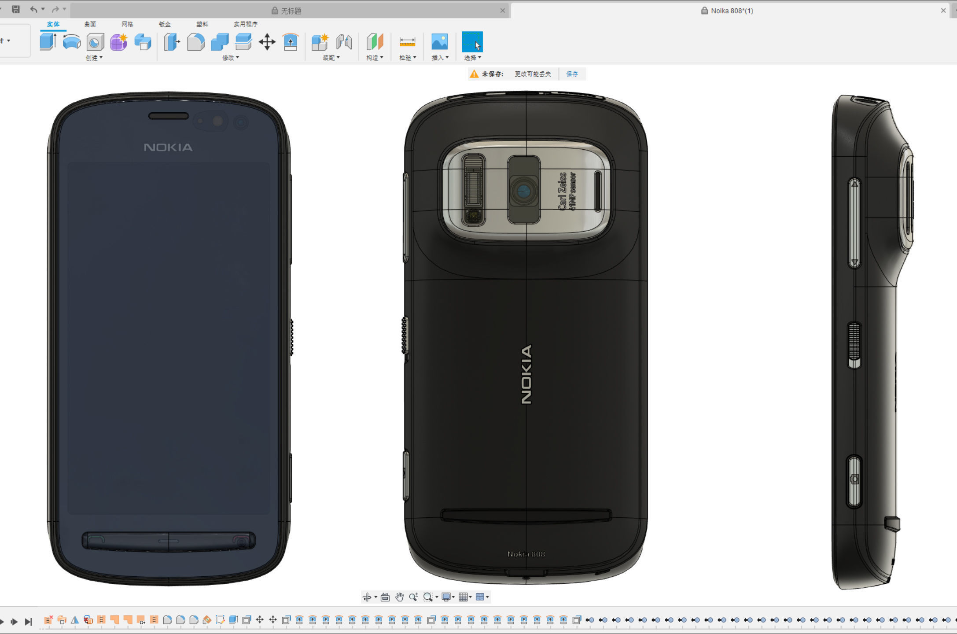Image resolution: width=957 pixels, height=634 pixels.
Task: Expand the 构造 (Construct) dropdown
Action: click(x=375, y=58)
